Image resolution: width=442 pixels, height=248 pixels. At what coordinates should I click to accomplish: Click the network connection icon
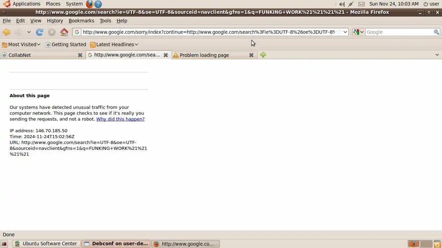[x=351, y=4]
